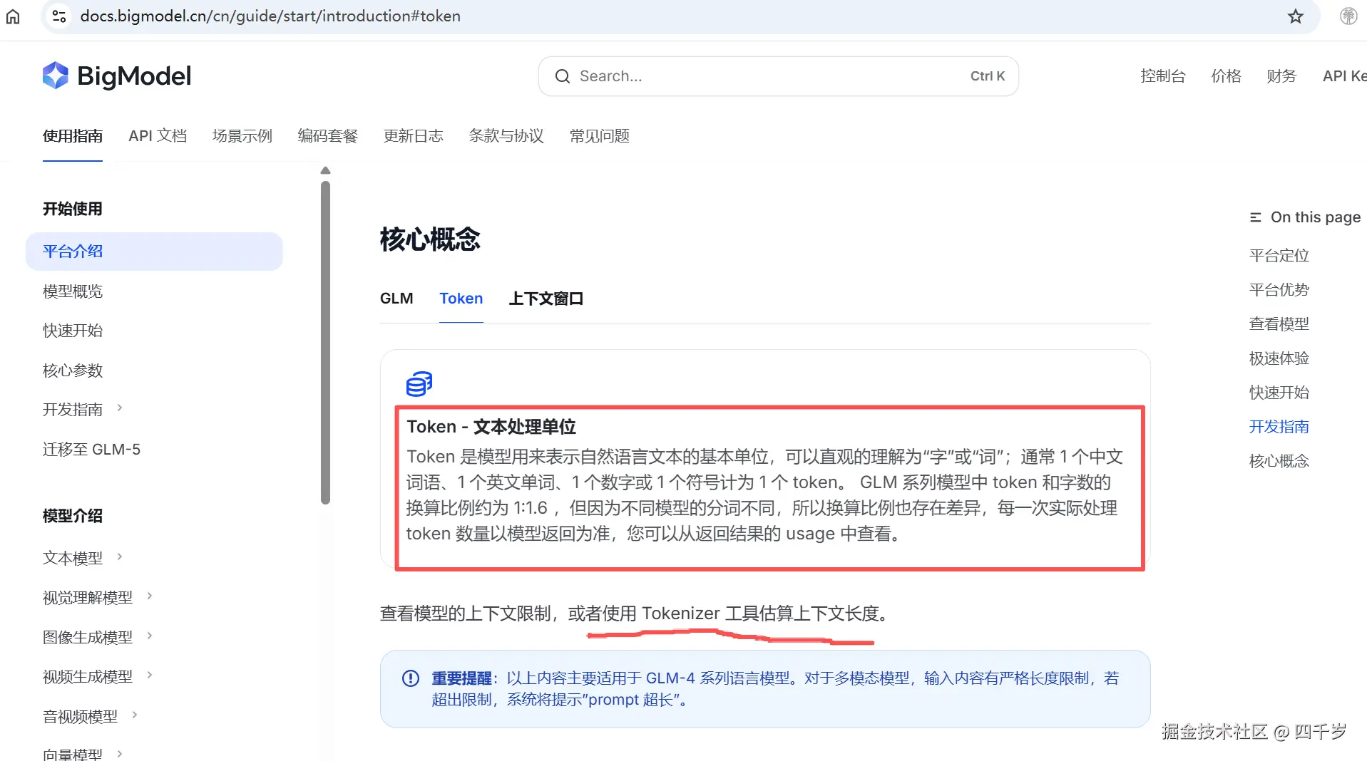Switch to the API 文档 tab

pos(157,135)
